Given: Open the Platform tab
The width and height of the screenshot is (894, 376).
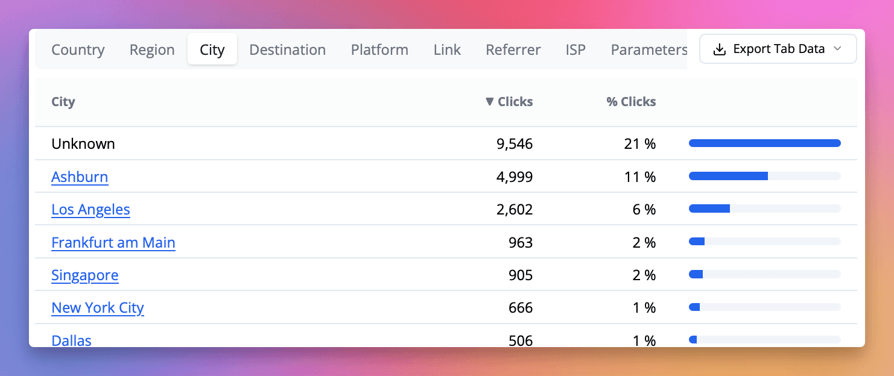Looking at the screenshot, I should click(x=379, y=49).
